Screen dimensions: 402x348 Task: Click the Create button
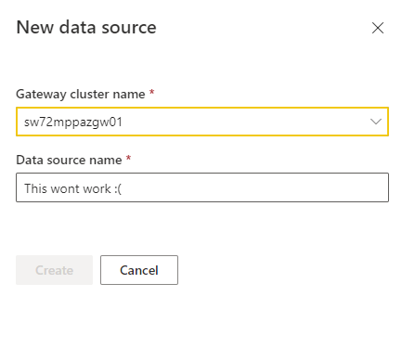54,270
